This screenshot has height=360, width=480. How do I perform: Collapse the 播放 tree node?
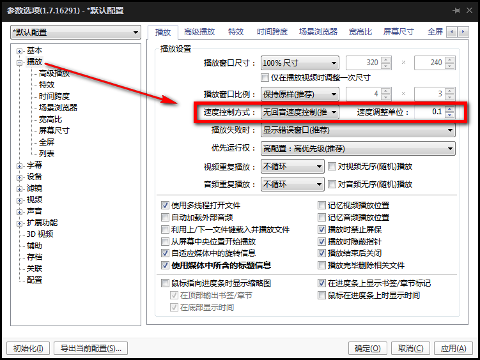(20, 63)
